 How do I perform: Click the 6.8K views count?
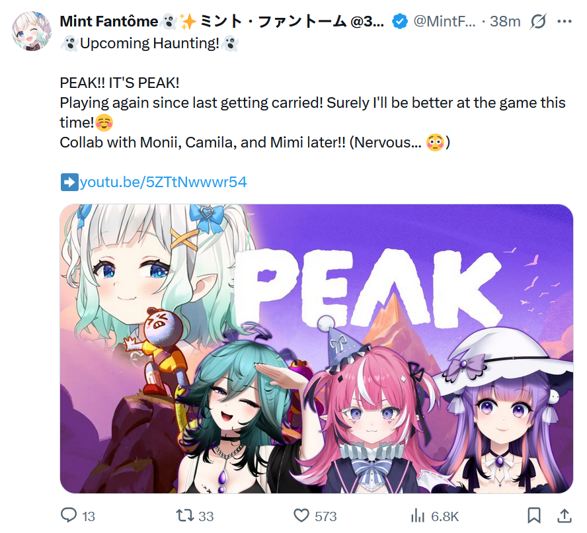click(445, 516)
